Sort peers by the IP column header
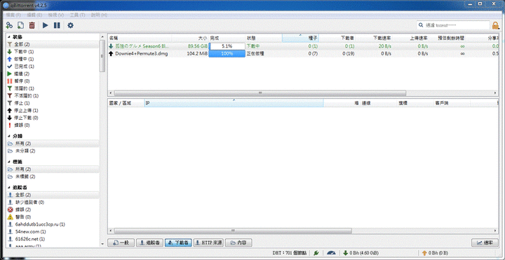This screenshot has height=260, width=505. [x=234, y=103]
